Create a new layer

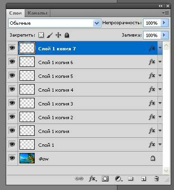(x=144, y=179)
